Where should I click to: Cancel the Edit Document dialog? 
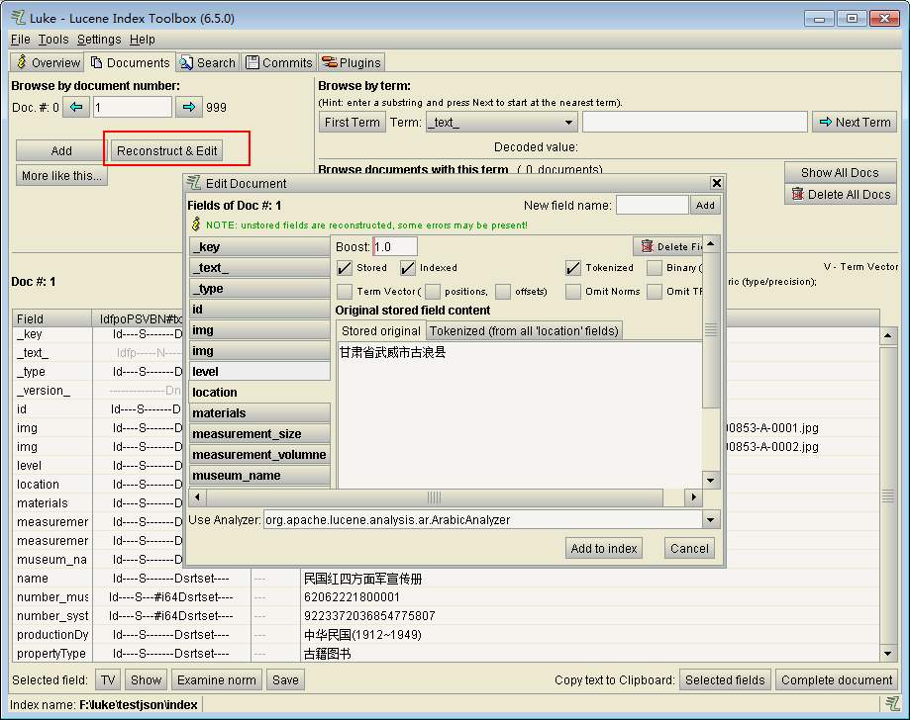(x=689, y=548)
